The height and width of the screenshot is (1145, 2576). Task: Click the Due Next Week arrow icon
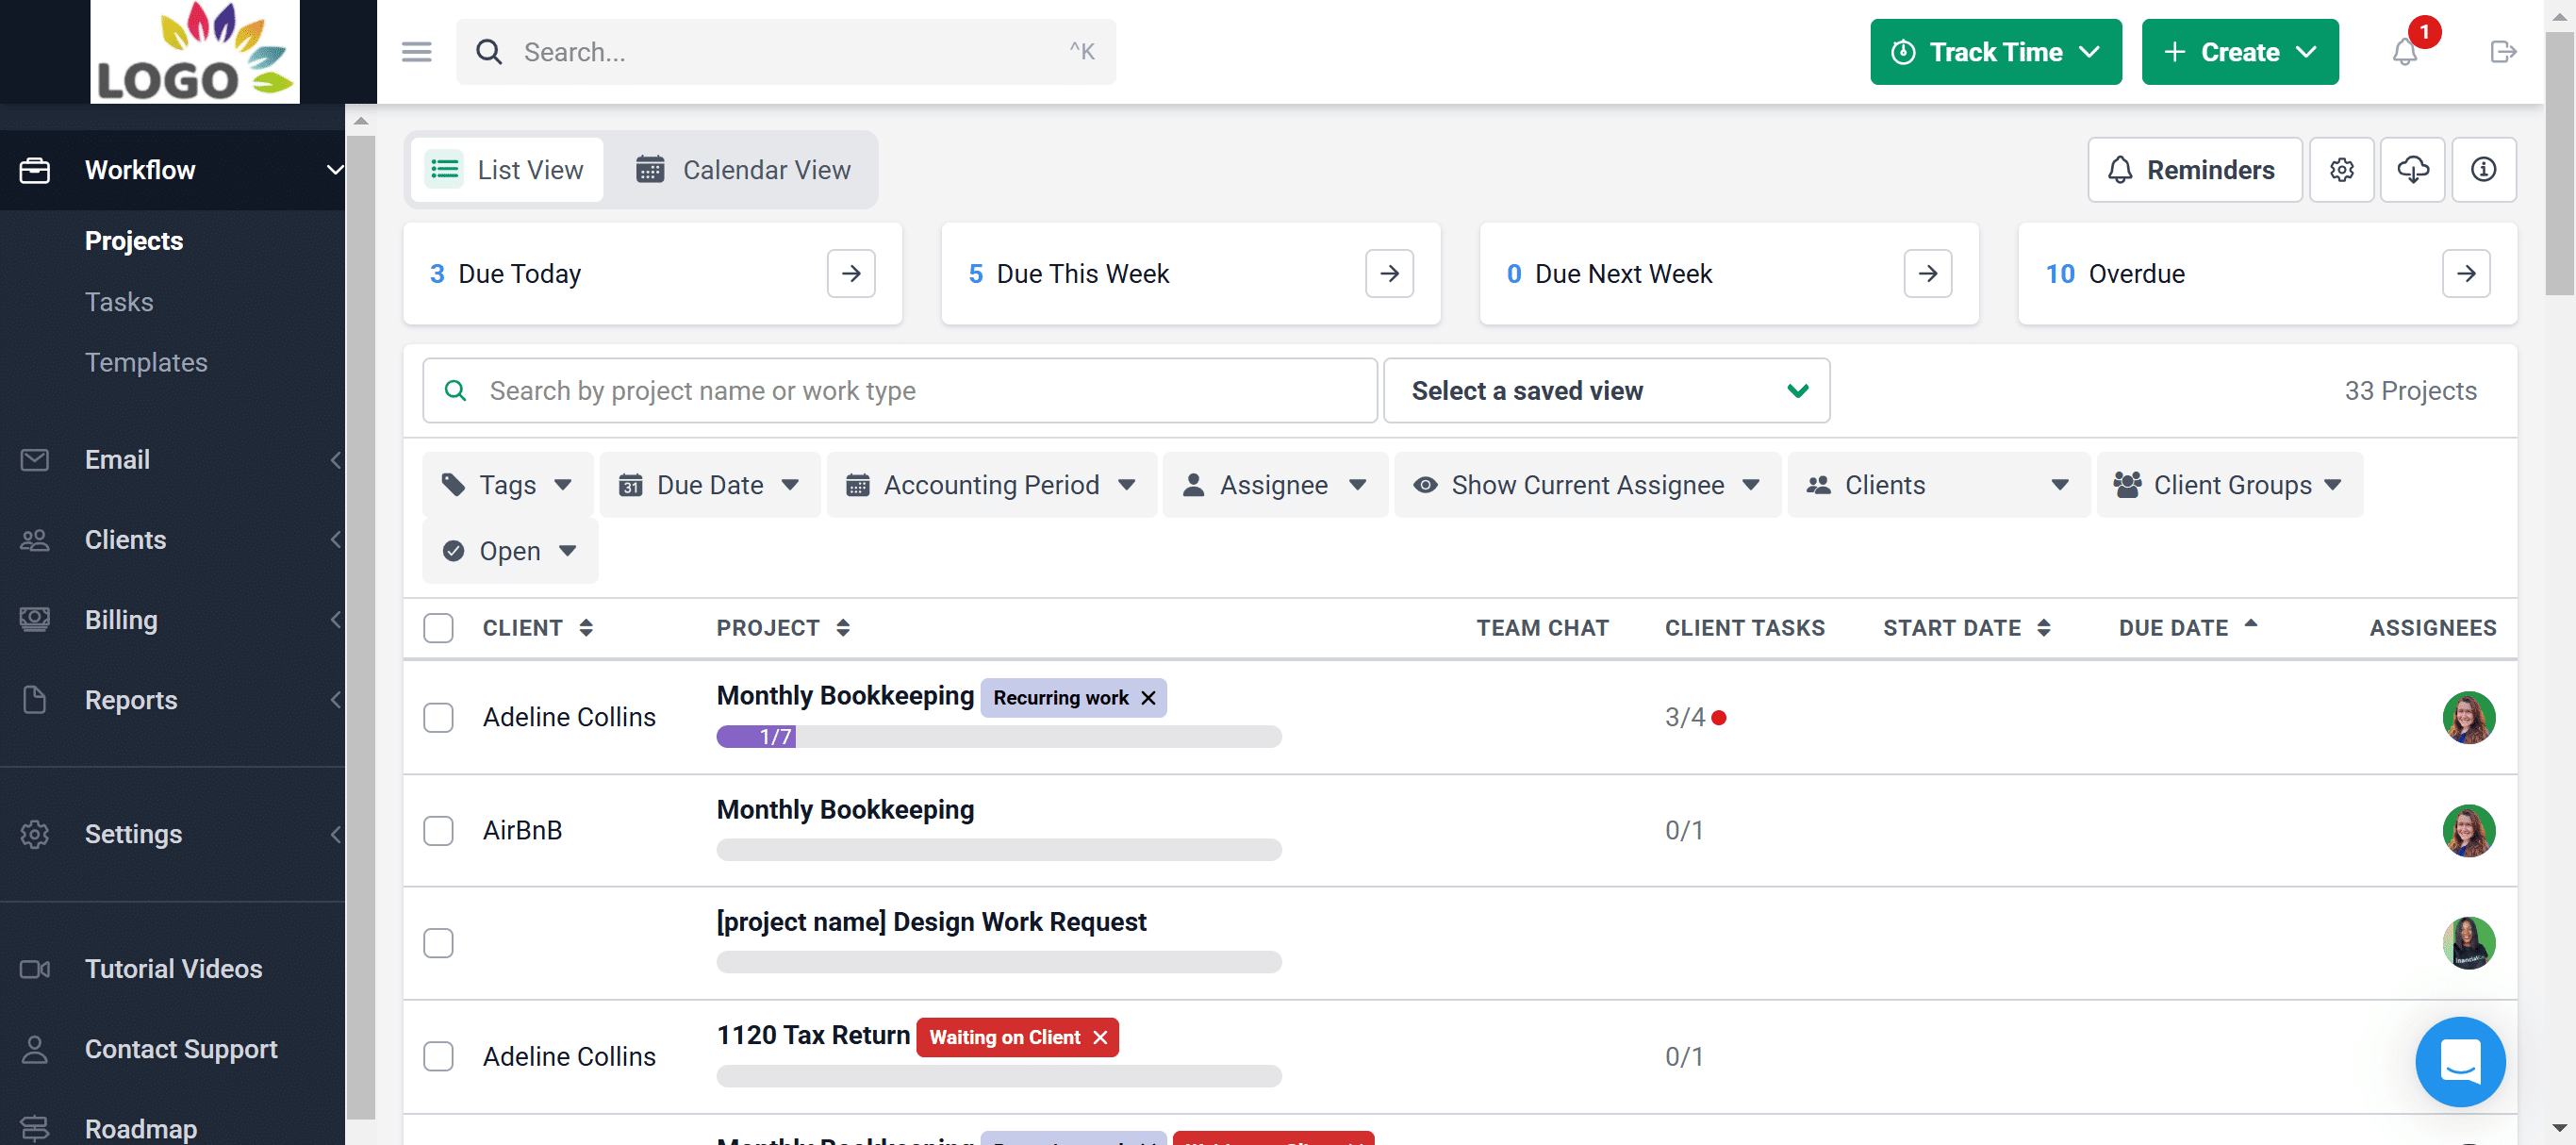click(x=1927, y=274)
